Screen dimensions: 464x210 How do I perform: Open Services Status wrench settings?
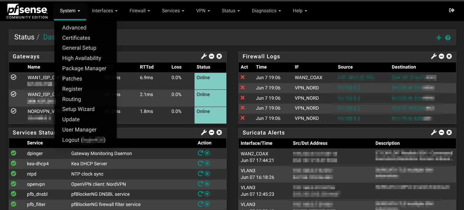(204, 132)
